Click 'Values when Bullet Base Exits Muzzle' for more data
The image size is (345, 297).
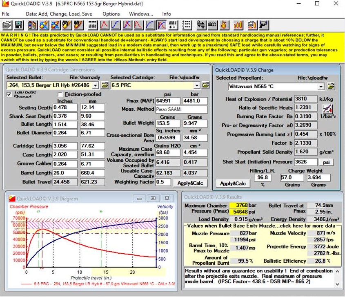click(261, 226)
